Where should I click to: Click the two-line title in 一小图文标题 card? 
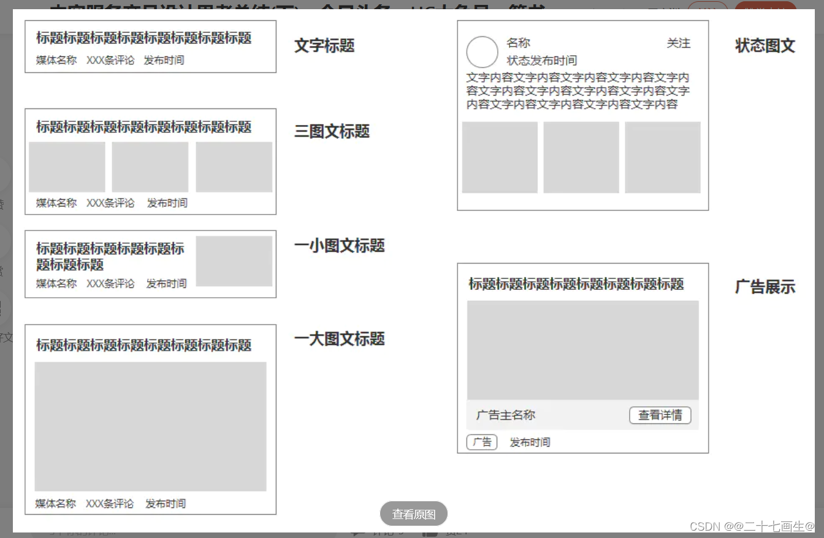pos(110,257)
